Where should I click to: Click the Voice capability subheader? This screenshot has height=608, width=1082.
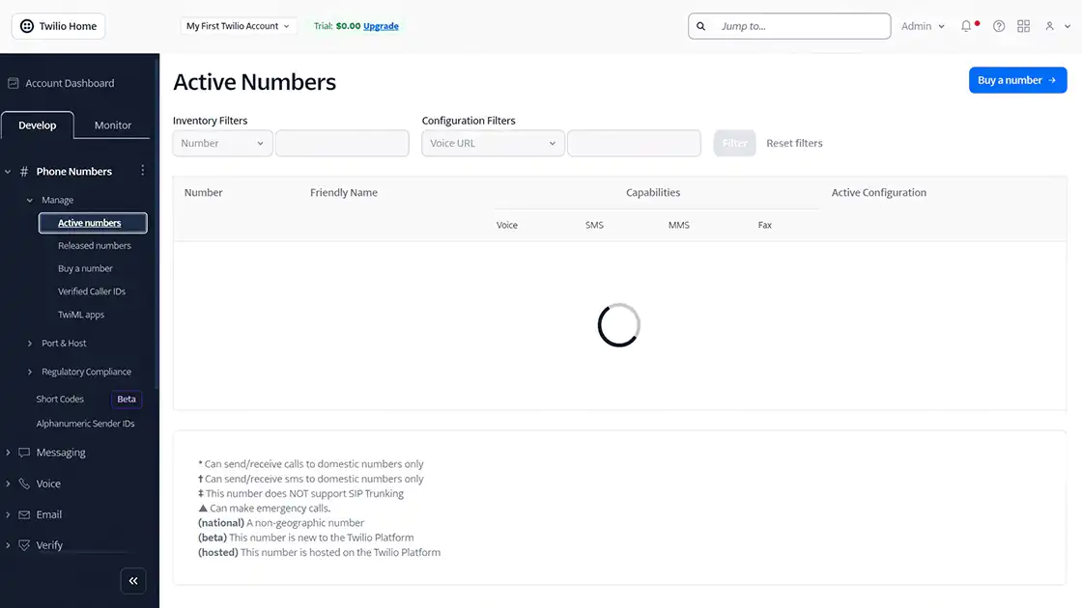(506, 226)
